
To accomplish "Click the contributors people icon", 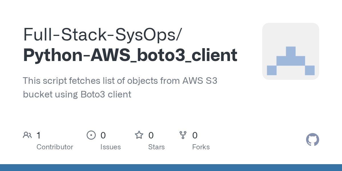I will tap(27, 135).
